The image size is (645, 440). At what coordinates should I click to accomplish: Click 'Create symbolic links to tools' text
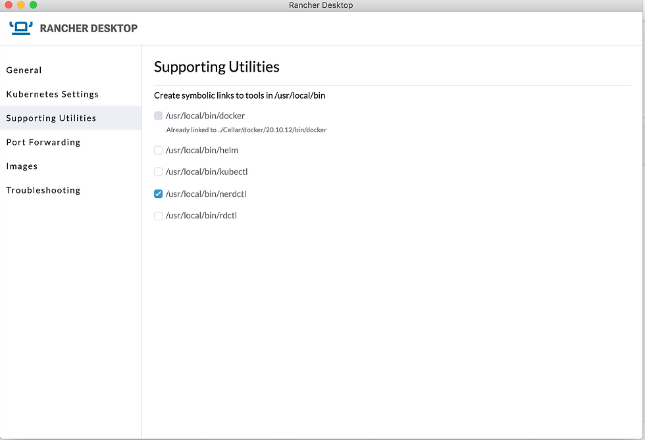(x=240, y=95)
